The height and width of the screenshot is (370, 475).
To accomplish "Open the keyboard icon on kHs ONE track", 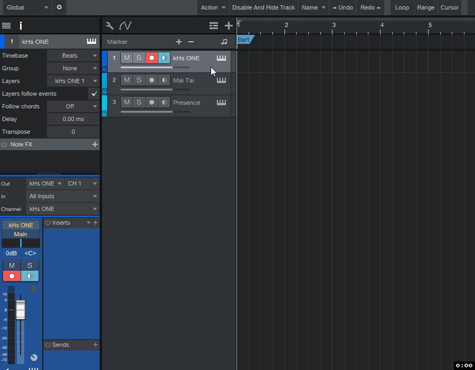I will coord(221,58).
